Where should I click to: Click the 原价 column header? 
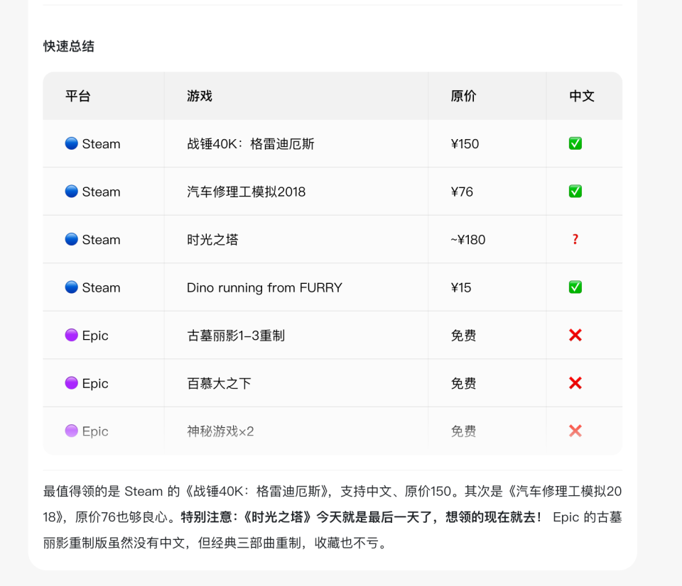[463, 96]
